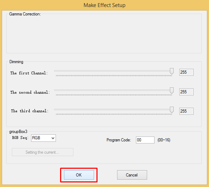The width and height of the screenshot is (209, 187).
Task: Click the middle of the third channel slider track
Action: pyautogui.click(x=113, y=109)
